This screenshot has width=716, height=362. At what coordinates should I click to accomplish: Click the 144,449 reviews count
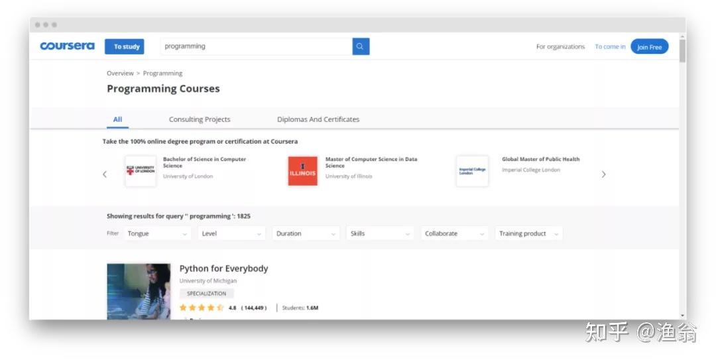[254, 308]
